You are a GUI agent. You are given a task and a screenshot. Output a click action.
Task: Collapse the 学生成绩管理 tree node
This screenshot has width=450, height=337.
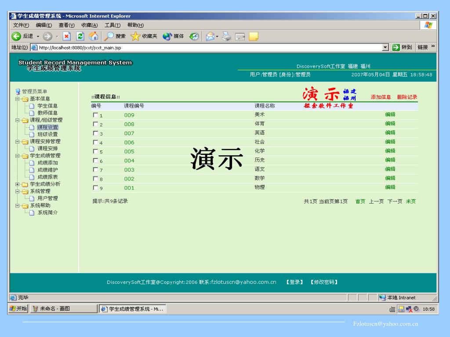18,156
